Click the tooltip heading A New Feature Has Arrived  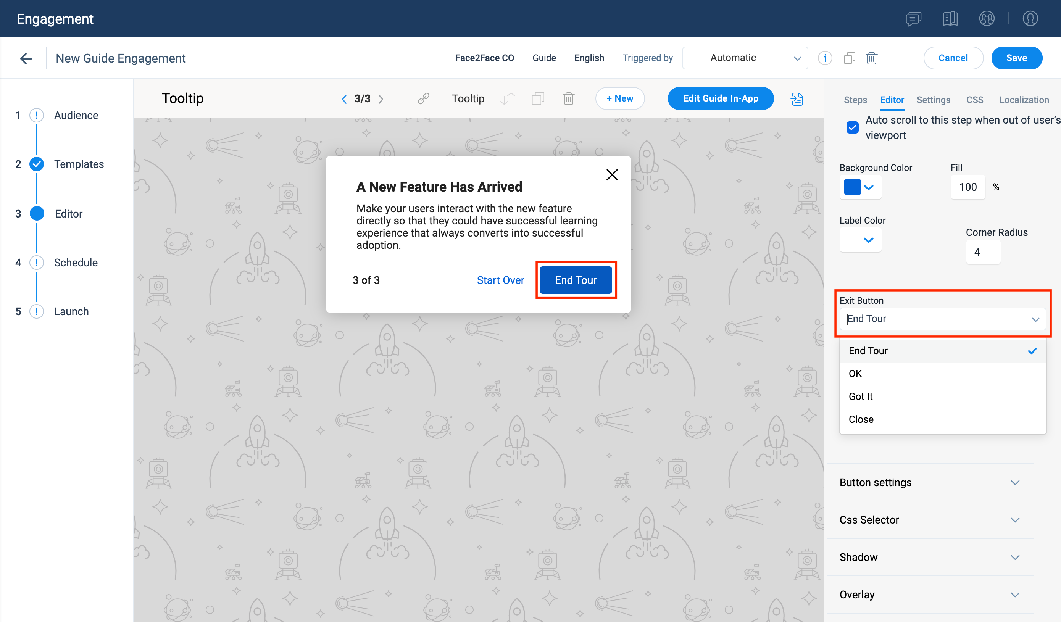pyautogui.click(x=439, y=187)
